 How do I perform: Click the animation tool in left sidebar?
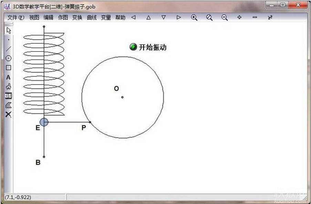tap(8, 96)
